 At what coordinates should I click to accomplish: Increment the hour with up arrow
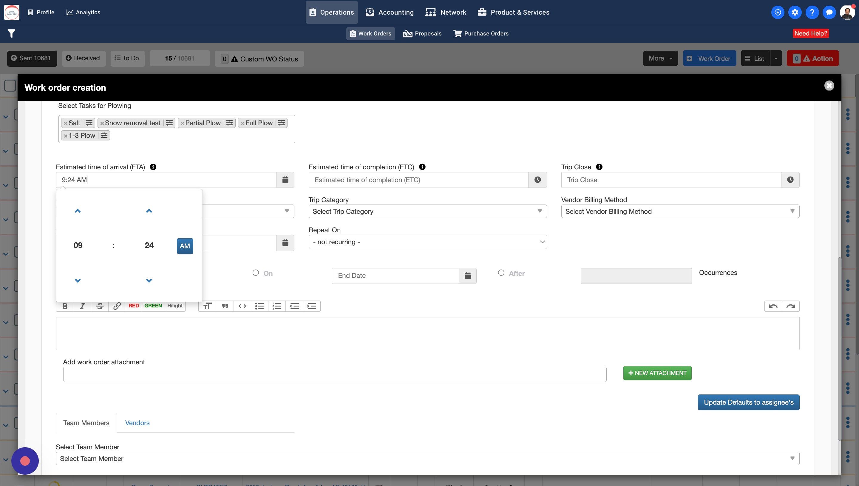point(78,211)
